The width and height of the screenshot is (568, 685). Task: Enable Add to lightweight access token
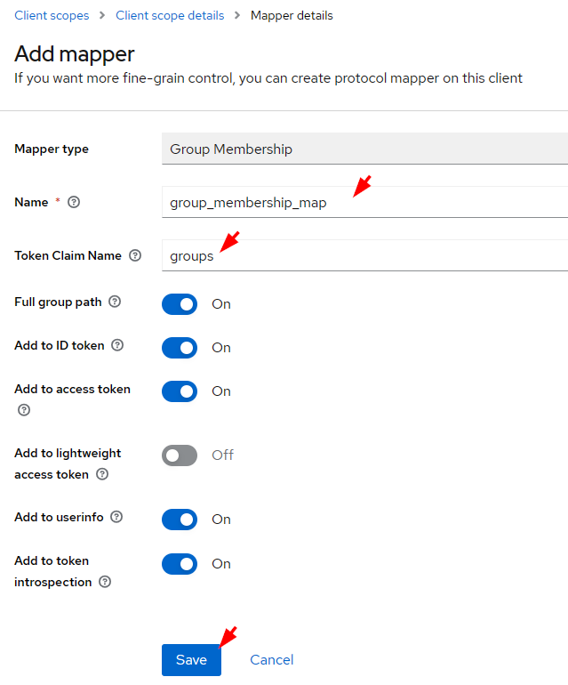point(180,455)
